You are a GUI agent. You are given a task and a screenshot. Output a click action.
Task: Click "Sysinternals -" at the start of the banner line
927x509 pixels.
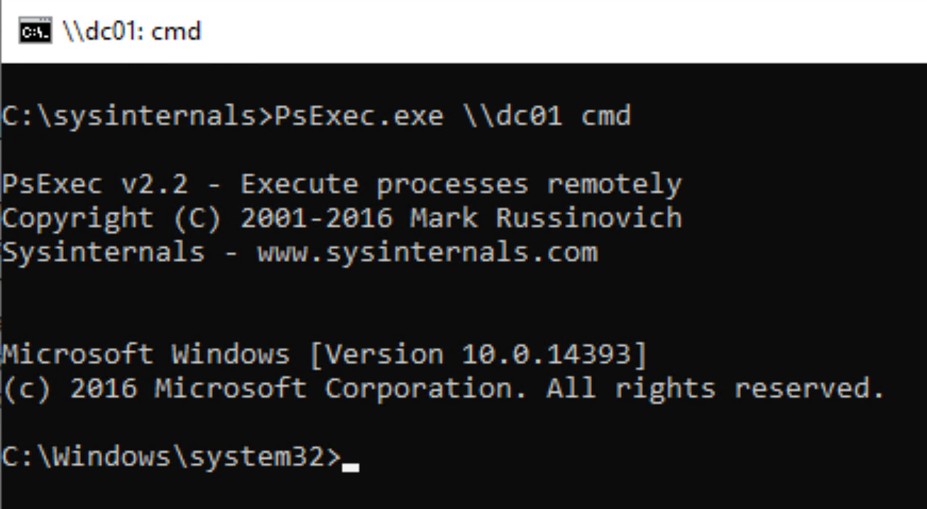(x=120, y=252)
